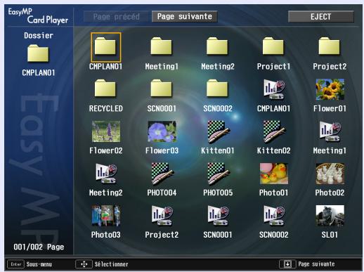Select the Meeting1 presentation file icon

pos(330,131)
